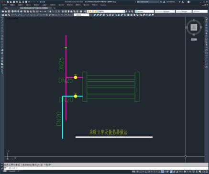Screen dimensions: 209x174
Task: Click Make Object's Layer Current icon after layer list
Action: click(x=126, y=11)
